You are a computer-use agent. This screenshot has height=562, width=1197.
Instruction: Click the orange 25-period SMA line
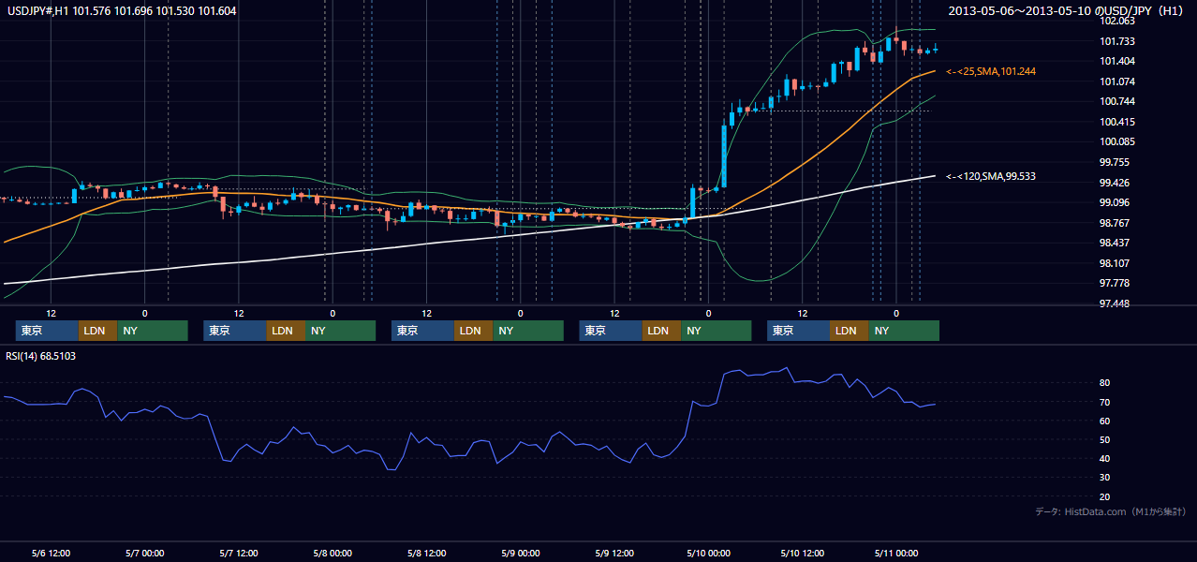824,148
